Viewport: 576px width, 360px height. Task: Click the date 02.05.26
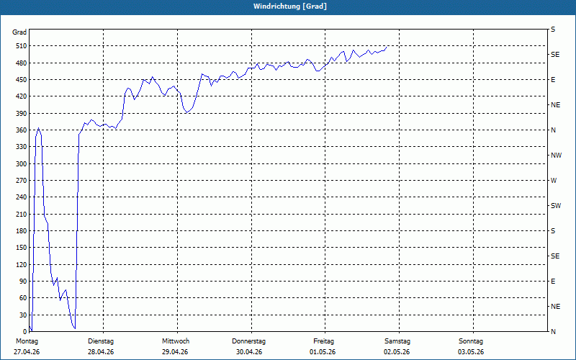click(397, 352)
